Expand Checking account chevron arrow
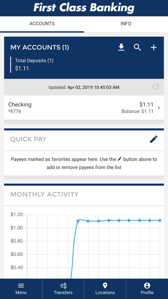 tap(159, 108)
